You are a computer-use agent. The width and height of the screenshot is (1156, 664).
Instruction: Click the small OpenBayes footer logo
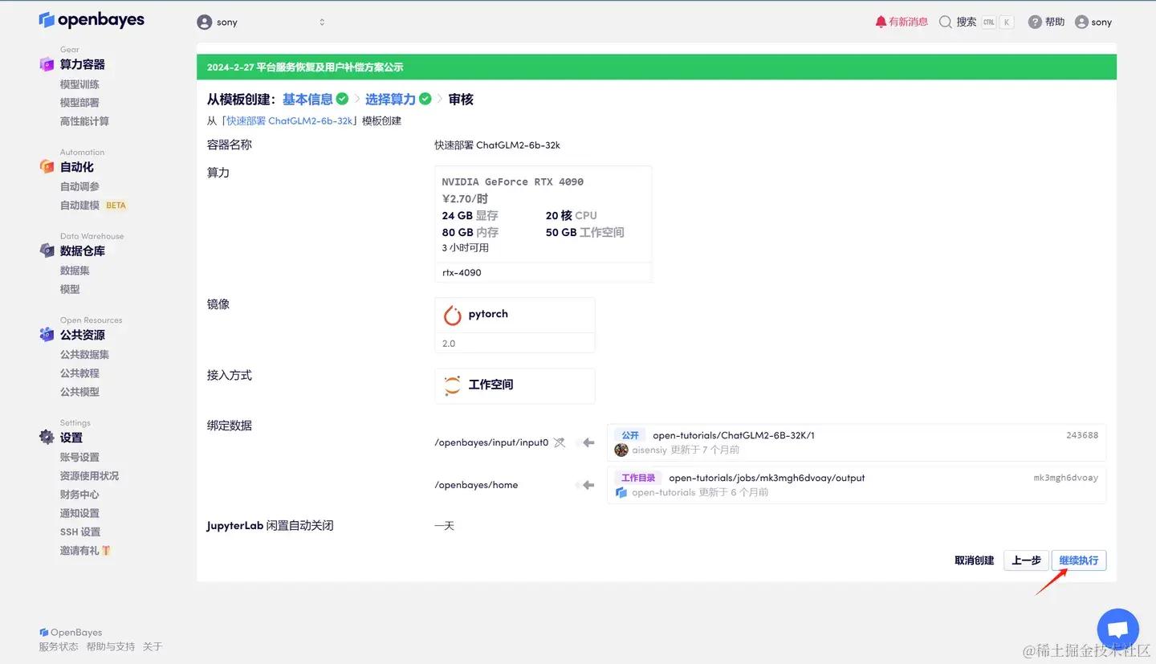[44, 633]
